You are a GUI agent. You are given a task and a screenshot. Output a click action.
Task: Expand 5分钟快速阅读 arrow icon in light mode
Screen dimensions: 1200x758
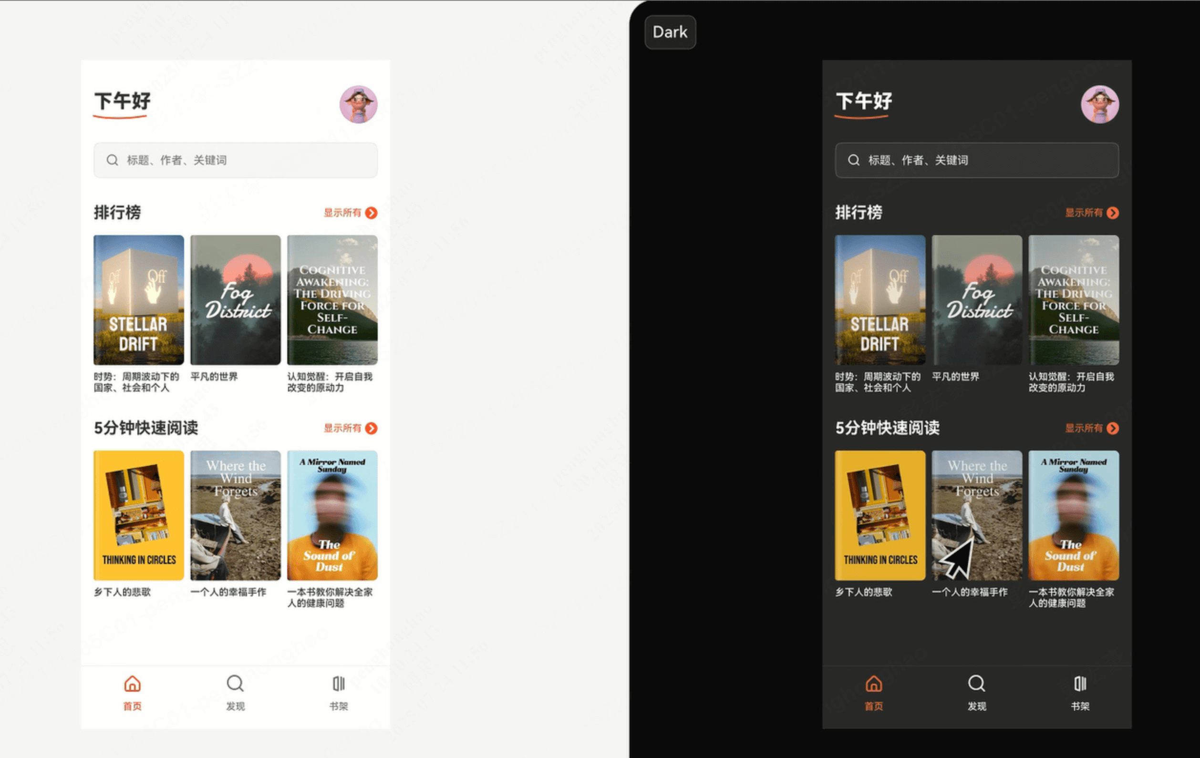point(371,428)
